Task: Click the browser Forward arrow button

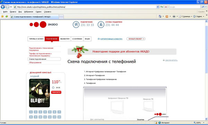Action: tap(7, 7)
